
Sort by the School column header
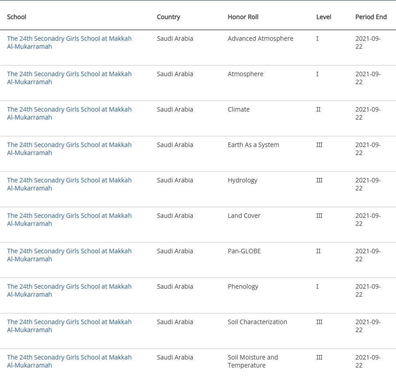(17, 17)
